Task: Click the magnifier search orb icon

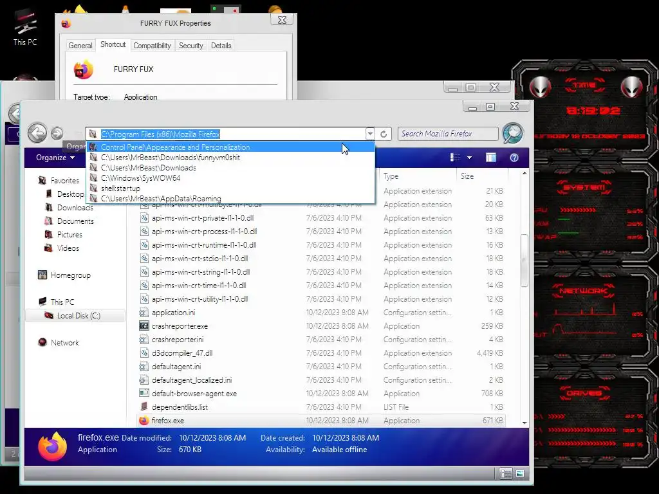Action: click(513, 134)
